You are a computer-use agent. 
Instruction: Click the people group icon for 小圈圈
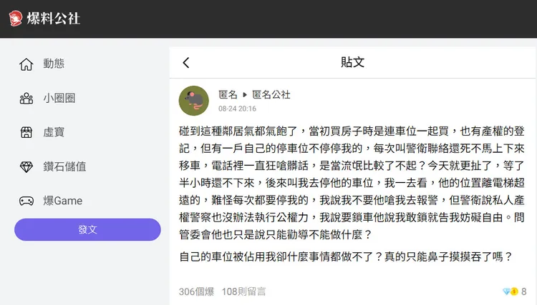pyautogui.click(x=26, y=99)
